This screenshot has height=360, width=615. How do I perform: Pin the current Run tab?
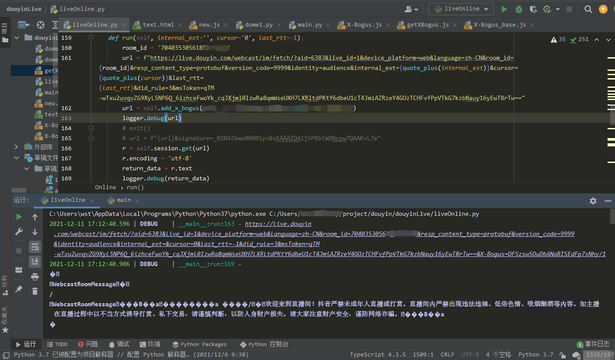pos(19,289)
